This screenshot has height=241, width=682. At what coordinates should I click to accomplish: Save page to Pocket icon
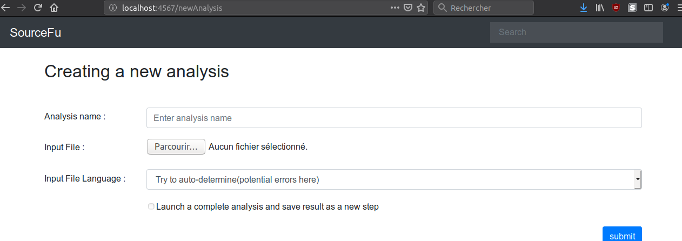point(409,8)
